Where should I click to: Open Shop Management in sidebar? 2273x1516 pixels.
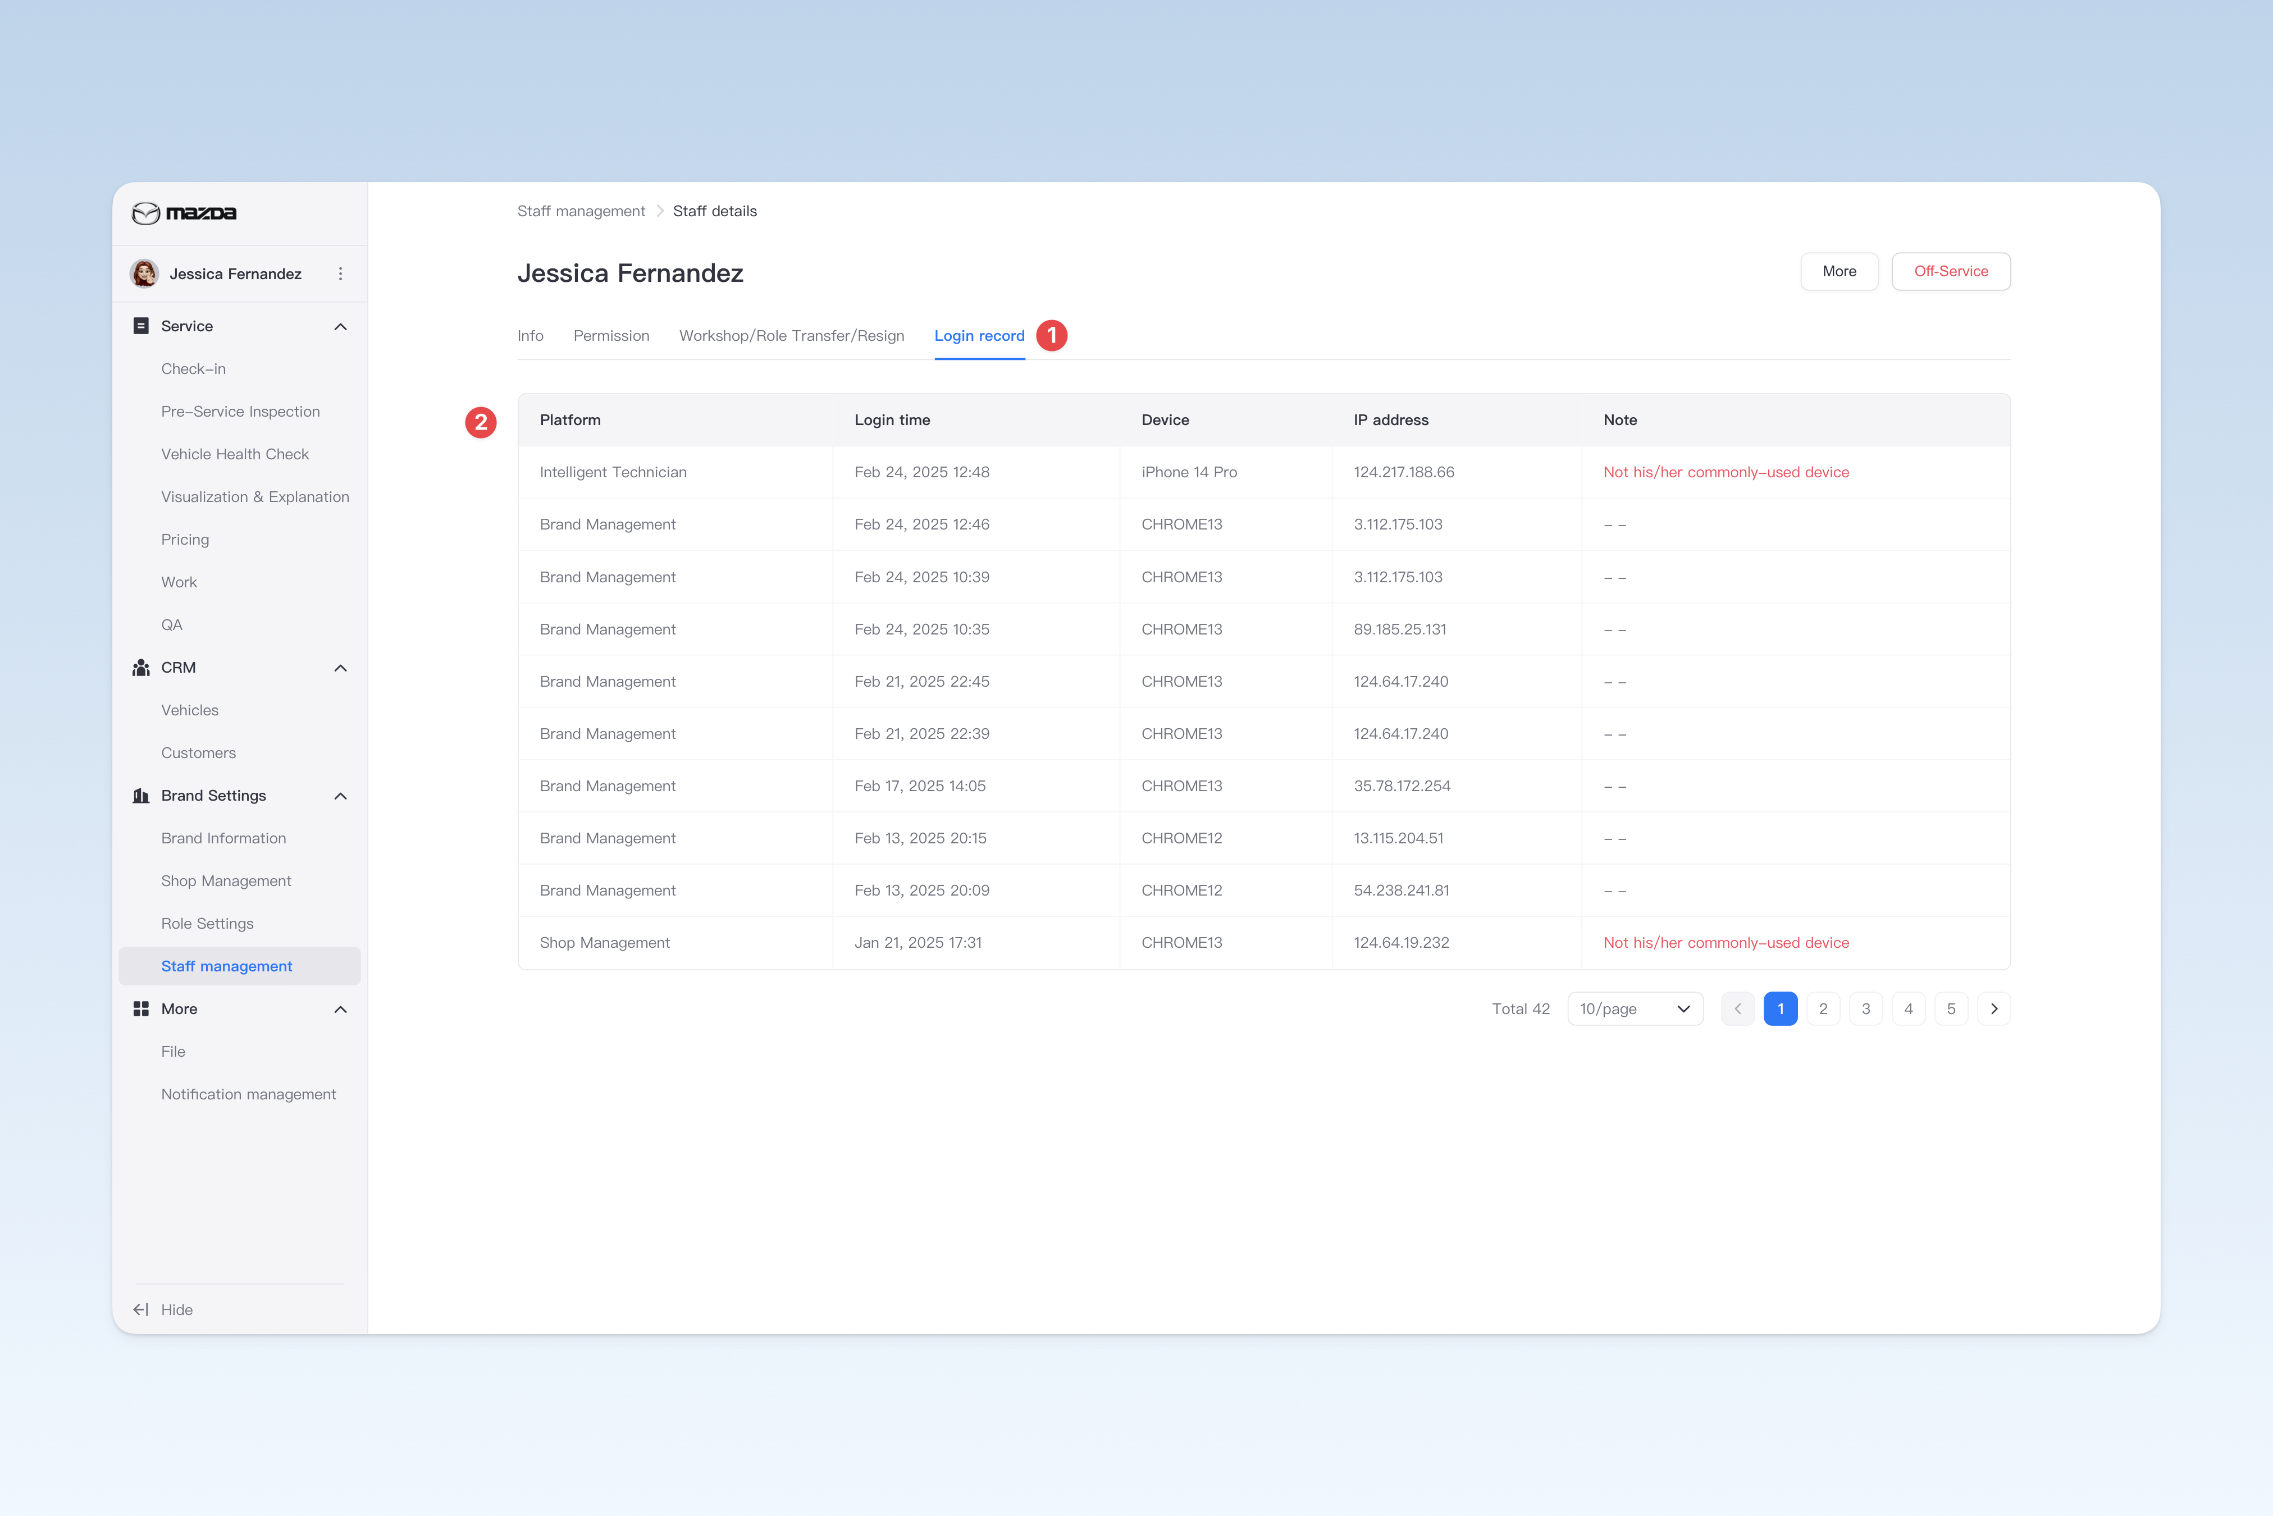[226, 881]
